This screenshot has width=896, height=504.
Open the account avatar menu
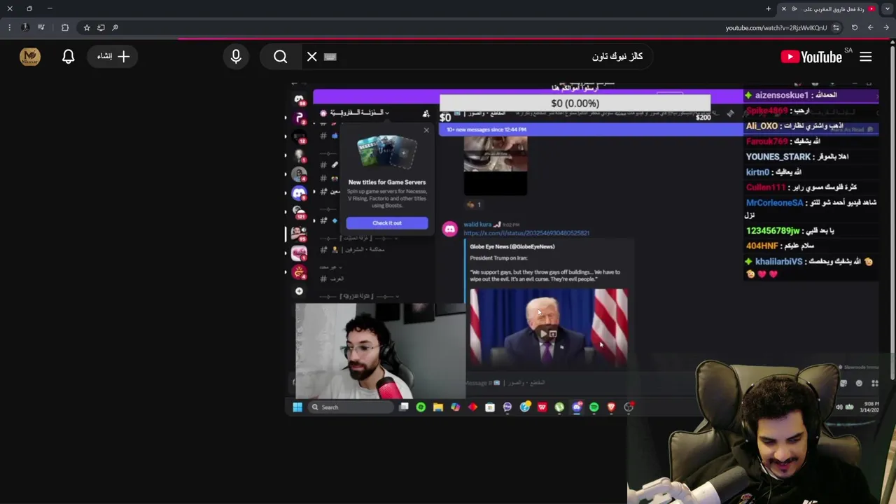(30, 57)
